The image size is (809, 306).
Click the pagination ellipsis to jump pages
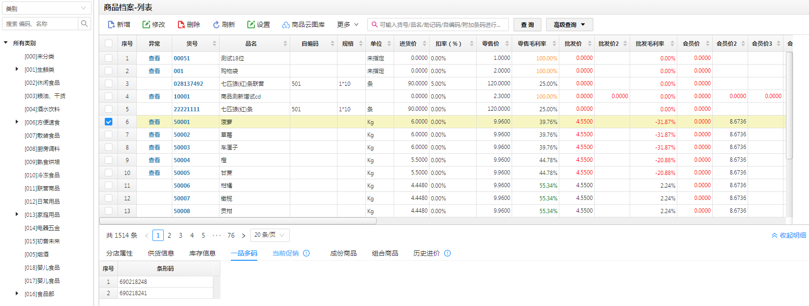click(x=217, y=235)
